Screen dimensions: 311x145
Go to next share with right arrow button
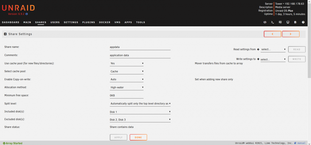pos(291,34)
